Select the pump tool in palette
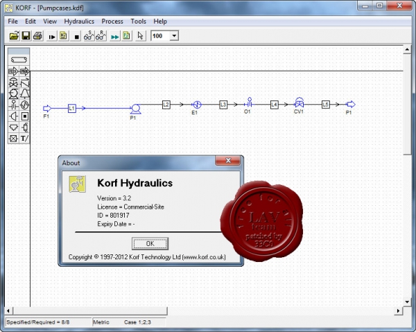Image resolution: width=416 pixels, height=332 pixels. click(13, 94)
